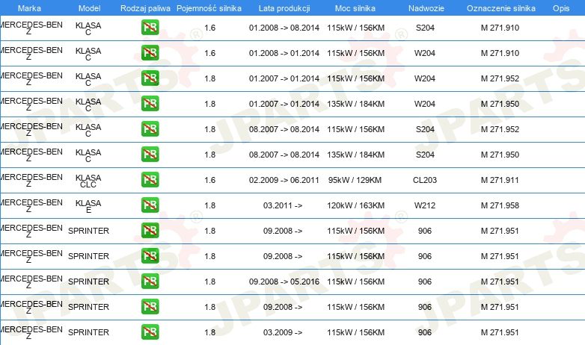Click M 271.950 in the S204 row
The image size is (585, 345).
point(500,155)
